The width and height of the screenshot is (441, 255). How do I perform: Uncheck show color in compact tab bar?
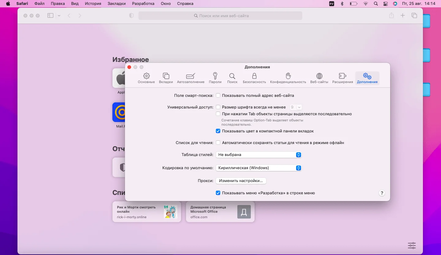[x=218, y=131]
